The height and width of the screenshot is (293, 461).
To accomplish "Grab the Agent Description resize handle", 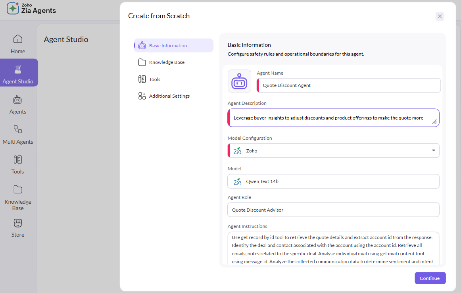I will (434, 121).
